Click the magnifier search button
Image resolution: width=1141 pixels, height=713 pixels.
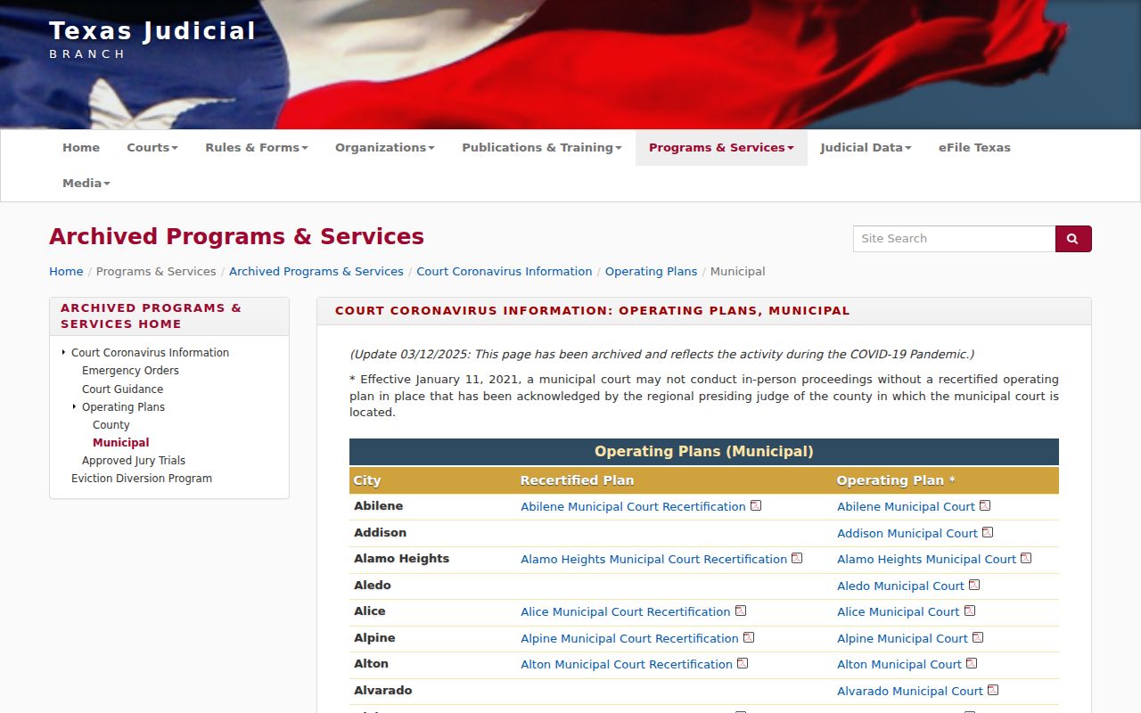coord(1073,239)
